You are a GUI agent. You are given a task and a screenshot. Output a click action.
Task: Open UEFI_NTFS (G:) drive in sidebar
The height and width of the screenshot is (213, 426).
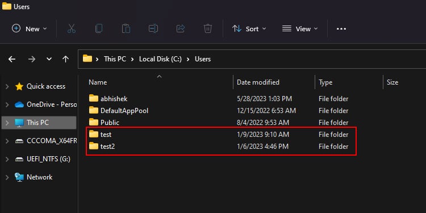(49, 159)
